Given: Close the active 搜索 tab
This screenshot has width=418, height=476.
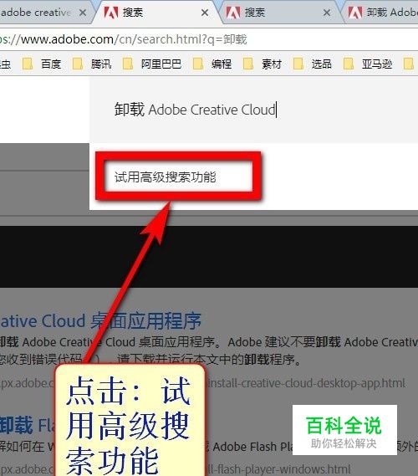Looking at the screenshot, I should point(205,13).
